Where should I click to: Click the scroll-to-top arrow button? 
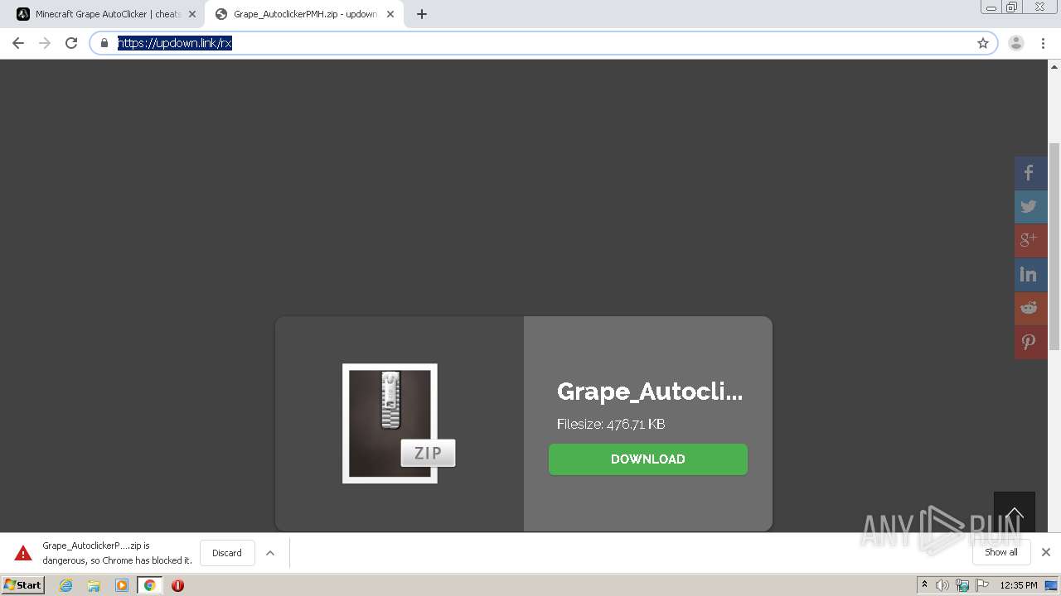1015,512
